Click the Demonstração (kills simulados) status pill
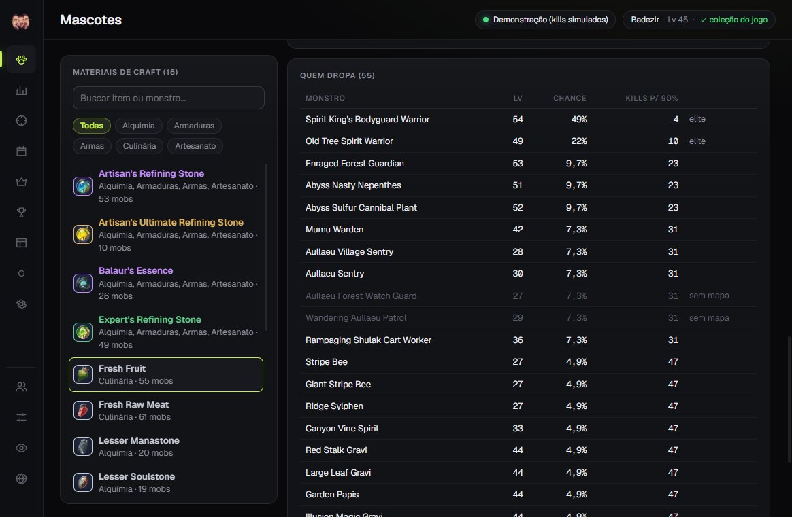Screen dimensions: 792x517 click(545, 20)
